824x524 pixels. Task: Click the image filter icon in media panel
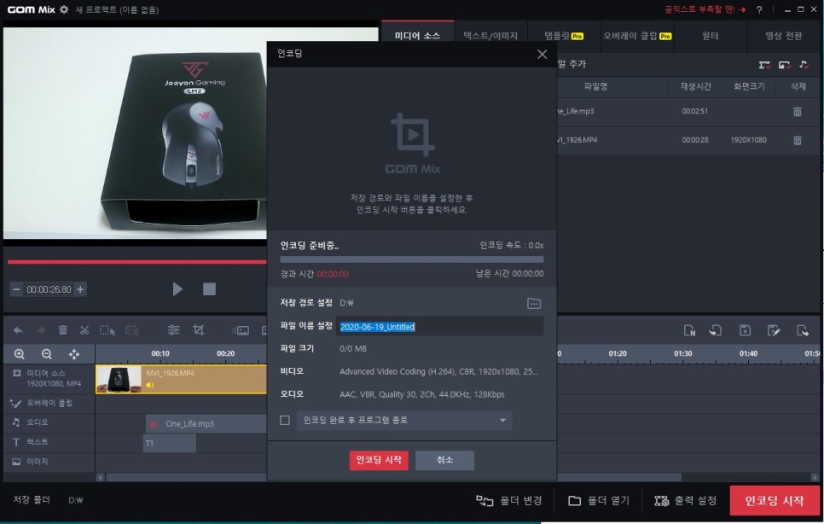click(784, 65)
